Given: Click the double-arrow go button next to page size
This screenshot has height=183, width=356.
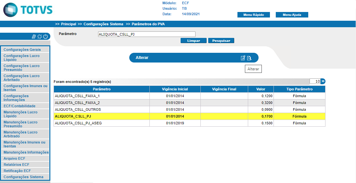Looking at the screenshot, I should click(323, 81).
